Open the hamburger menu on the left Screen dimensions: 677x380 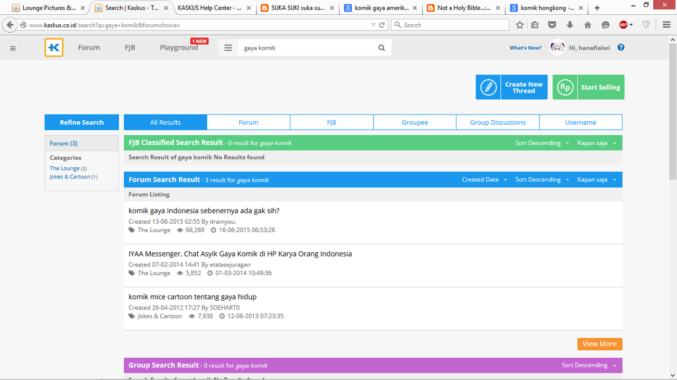coord(13,48)
